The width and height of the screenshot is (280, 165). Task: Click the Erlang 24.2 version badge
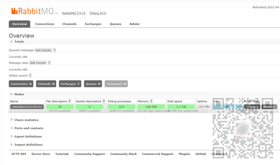98,13
